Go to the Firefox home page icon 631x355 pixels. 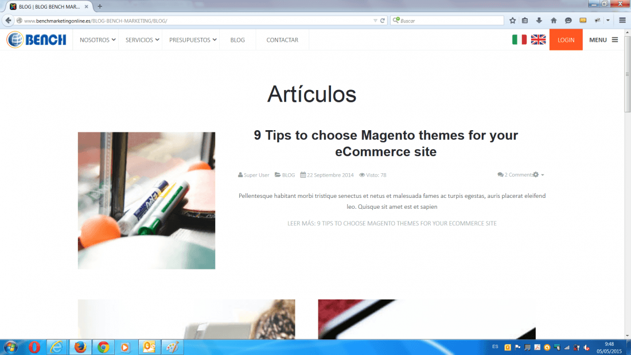pyautogui.click(x=554, y=21)
